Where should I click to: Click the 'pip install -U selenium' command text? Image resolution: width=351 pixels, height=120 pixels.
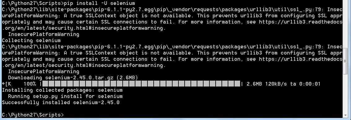pyautogui.click(x=99, y=3)
